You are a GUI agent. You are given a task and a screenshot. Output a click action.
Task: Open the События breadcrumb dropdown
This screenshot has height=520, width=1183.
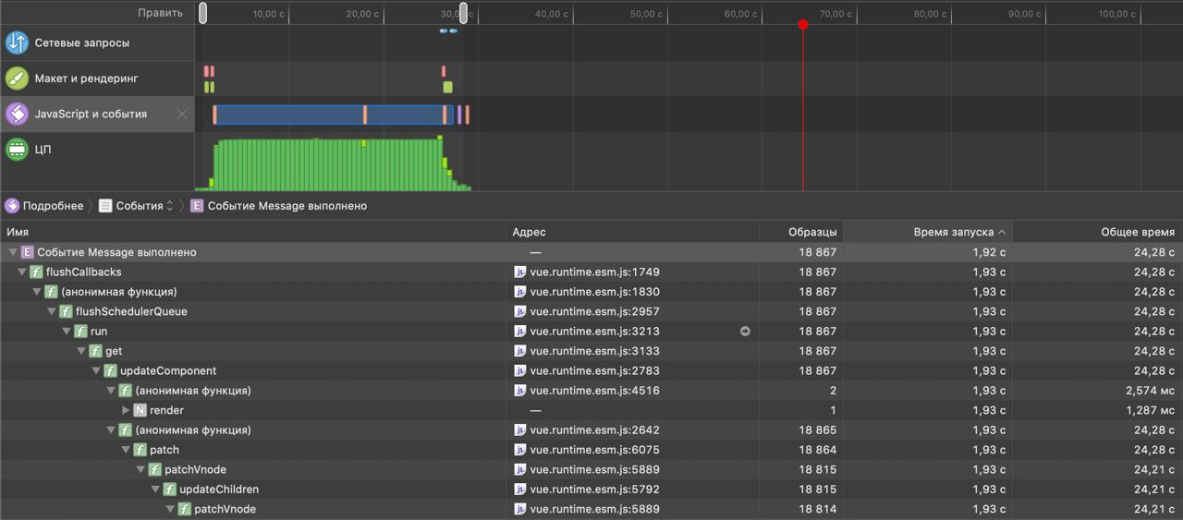(x=137, y=206)
